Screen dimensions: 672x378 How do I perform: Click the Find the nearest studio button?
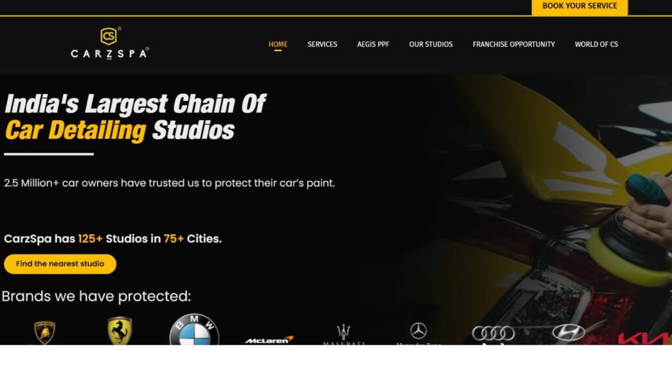coord(60,264)
